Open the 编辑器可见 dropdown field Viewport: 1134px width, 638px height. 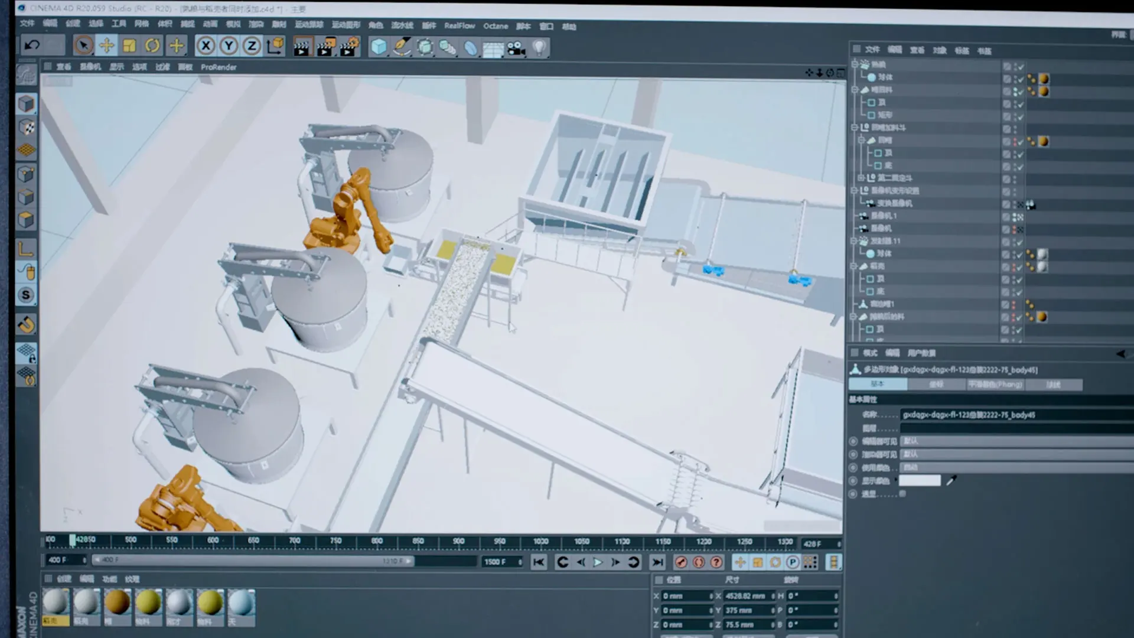pyautogui.click(x=1016, y=441)
